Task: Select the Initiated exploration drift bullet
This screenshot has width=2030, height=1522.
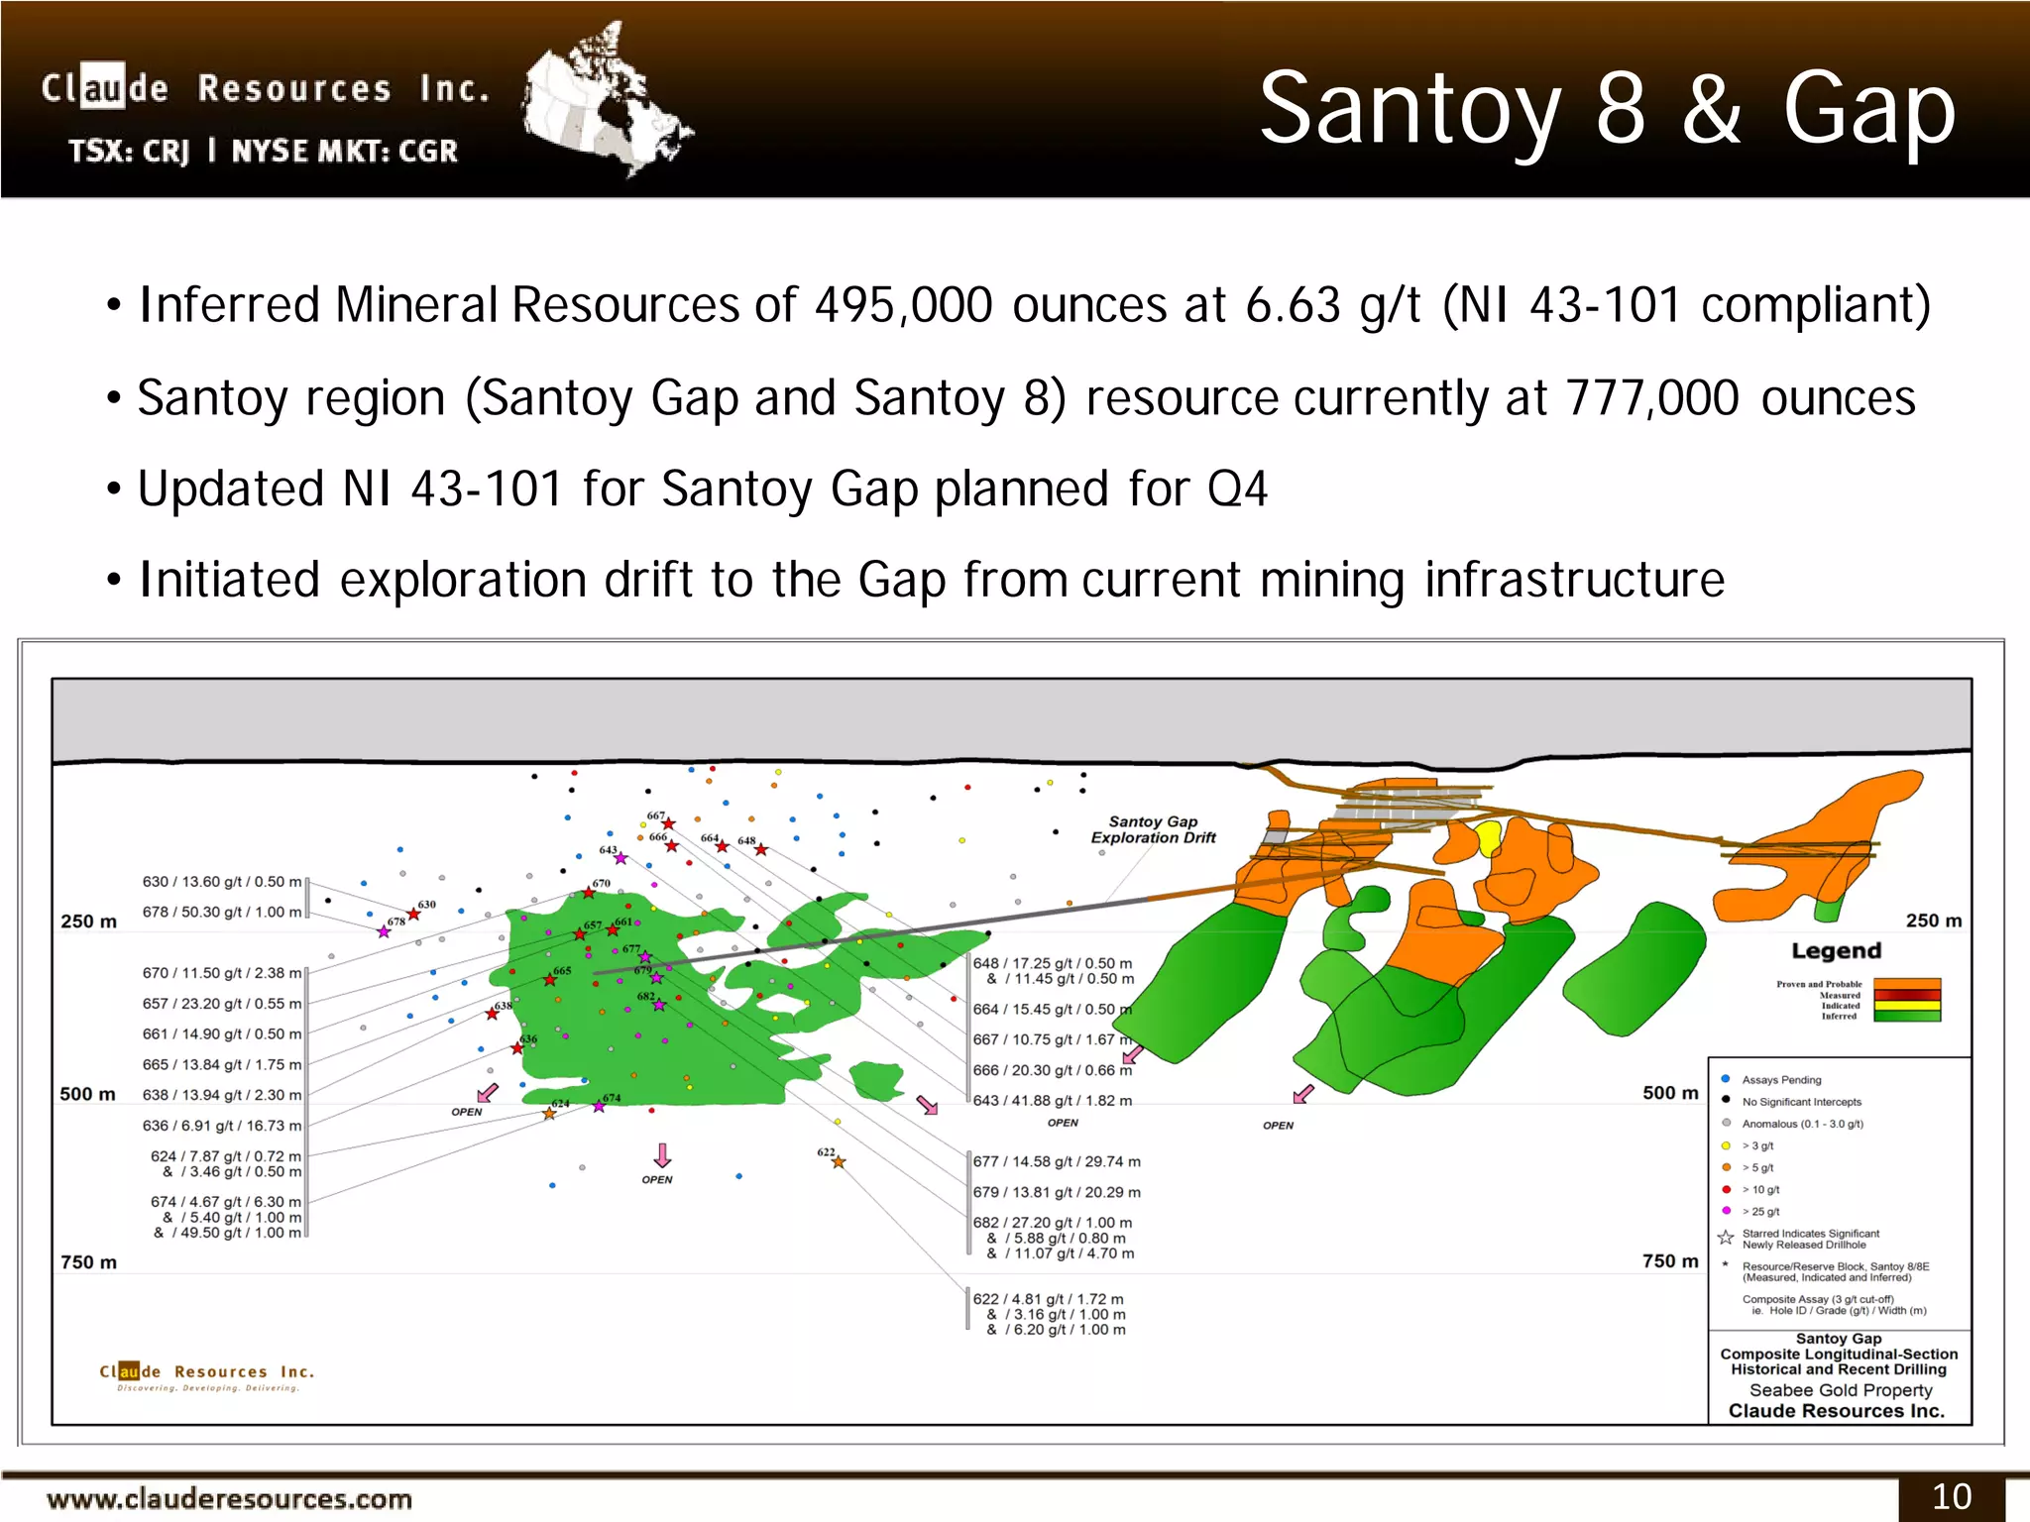Action: click(916, 581)
